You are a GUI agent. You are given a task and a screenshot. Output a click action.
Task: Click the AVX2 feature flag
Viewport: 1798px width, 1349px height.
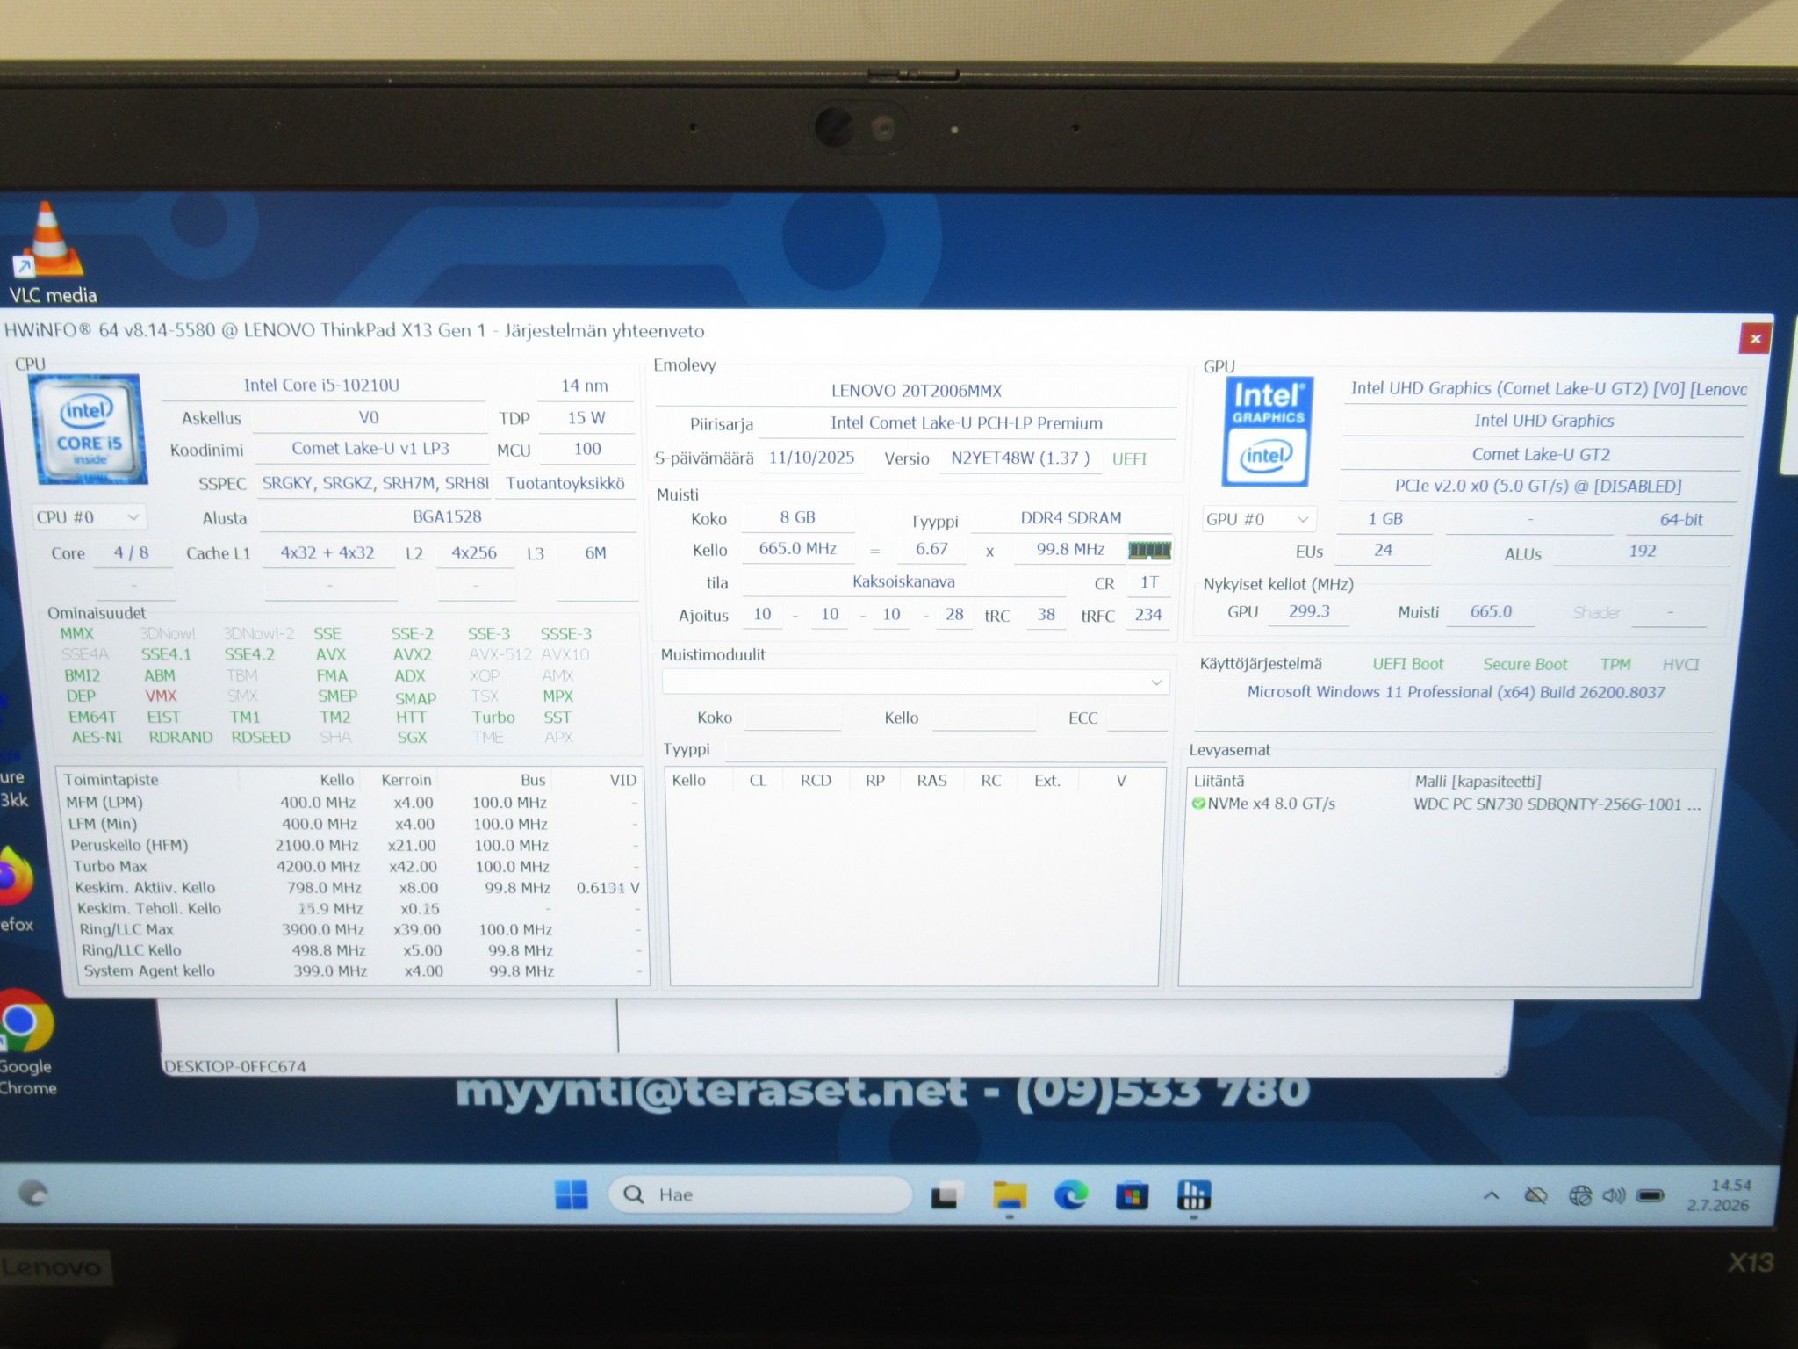412,654
